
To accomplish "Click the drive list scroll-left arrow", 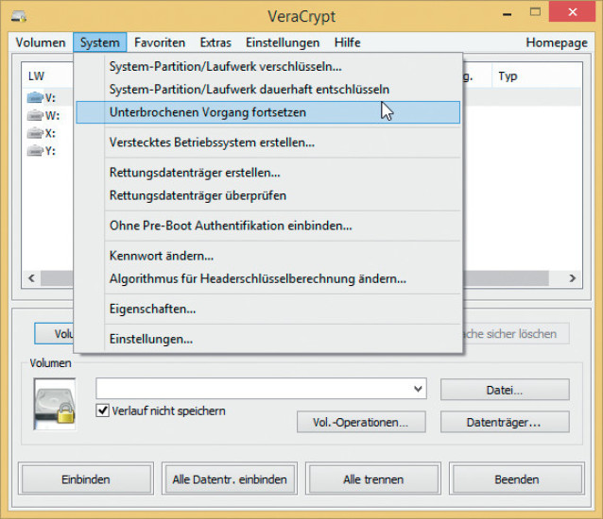I will 31,278.
